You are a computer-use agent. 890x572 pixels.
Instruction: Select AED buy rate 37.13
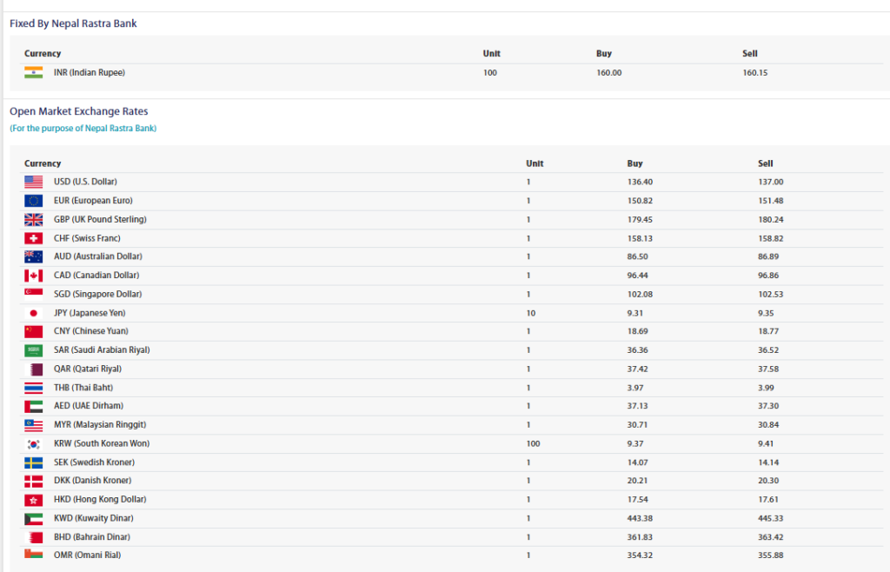(637, 406)
